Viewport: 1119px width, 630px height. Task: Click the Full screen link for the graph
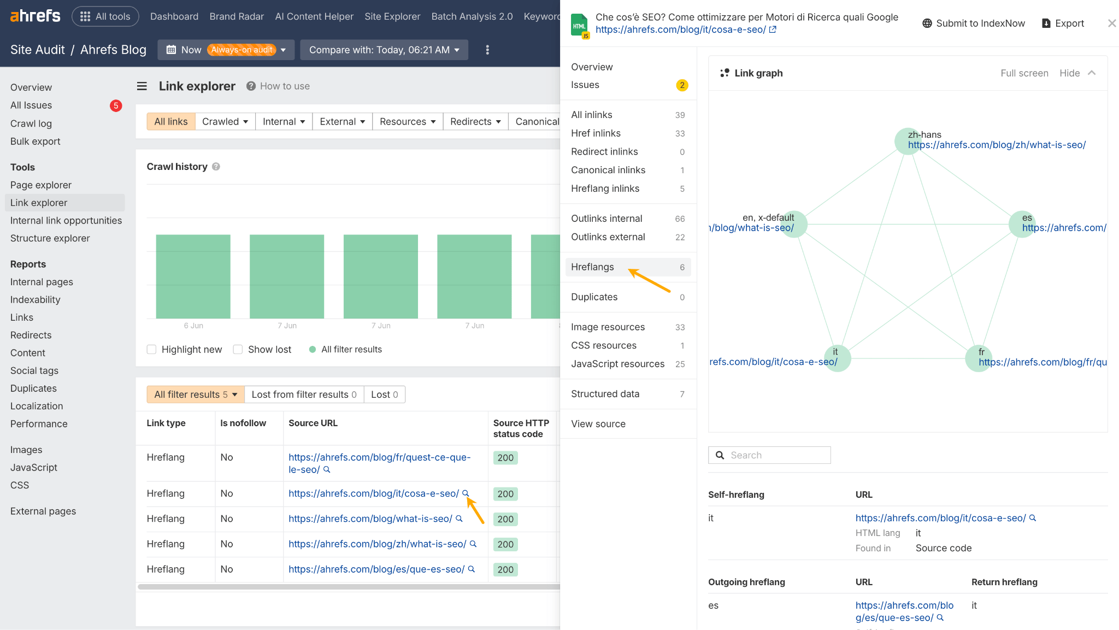point(1024,73)
